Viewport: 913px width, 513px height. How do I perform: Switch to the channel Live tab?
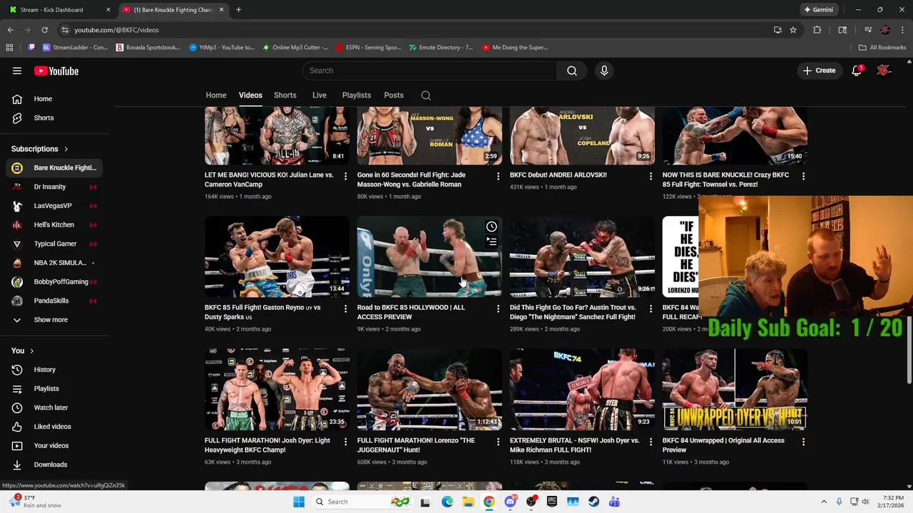[320, 95]
